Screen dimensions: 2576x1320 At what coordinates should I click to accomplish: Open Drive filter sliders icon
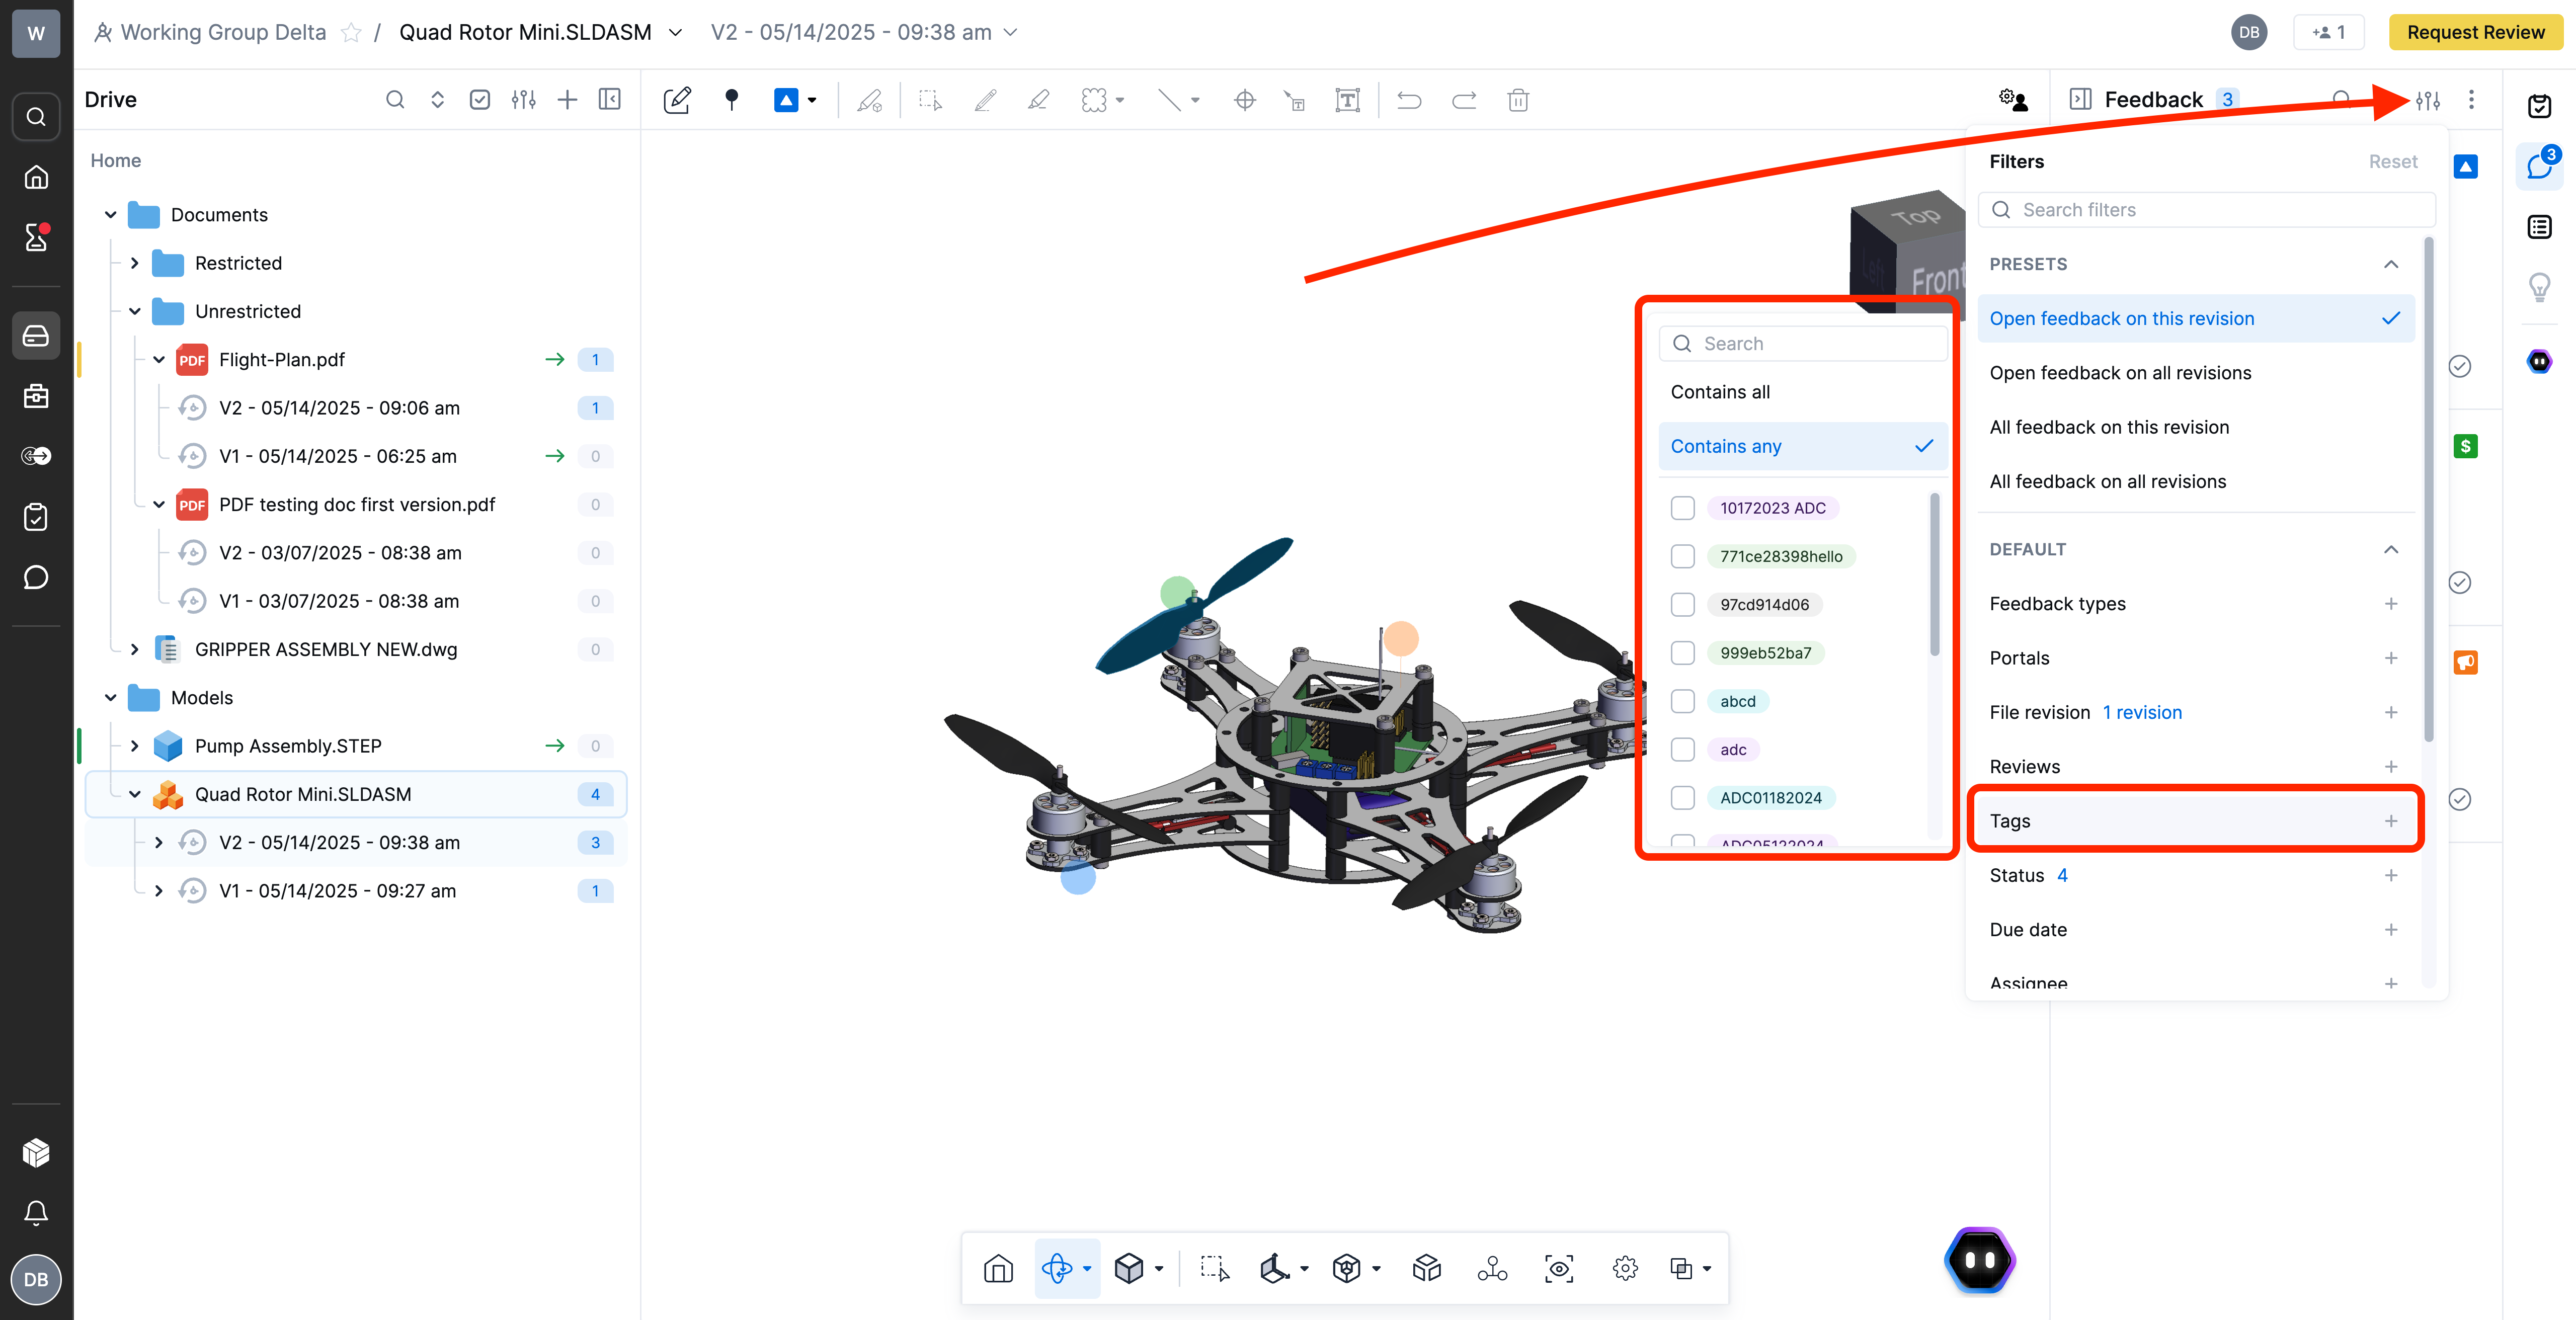(523, 99)
